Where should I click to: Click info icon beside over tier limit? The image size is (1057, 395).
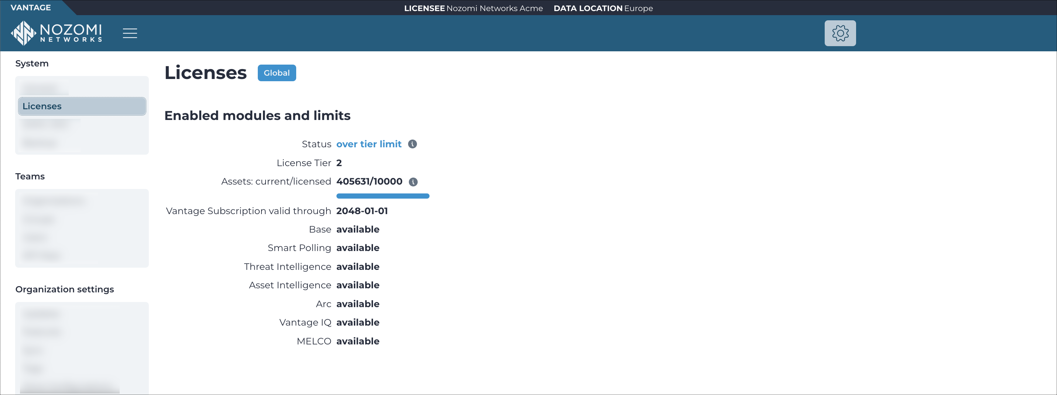pos(413,144)
